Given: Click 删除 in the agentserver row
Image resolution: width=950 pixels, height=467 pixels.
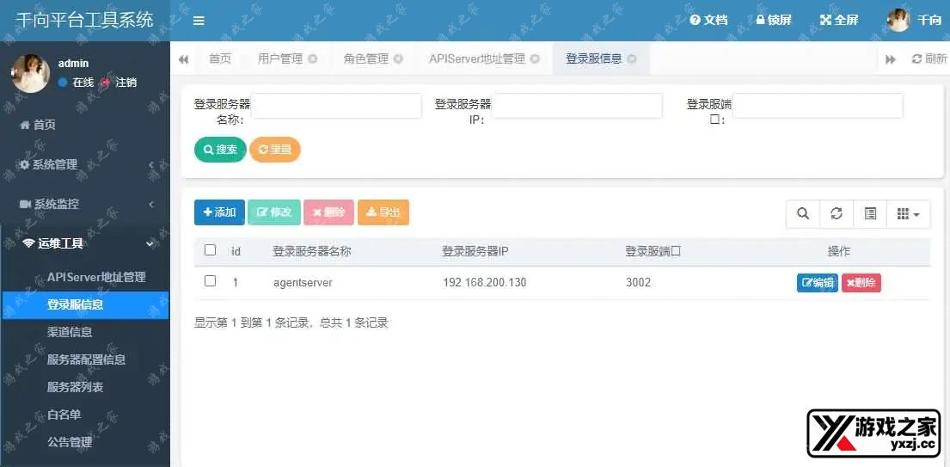Looking at the screenshot, I should [x=861, y=283].
